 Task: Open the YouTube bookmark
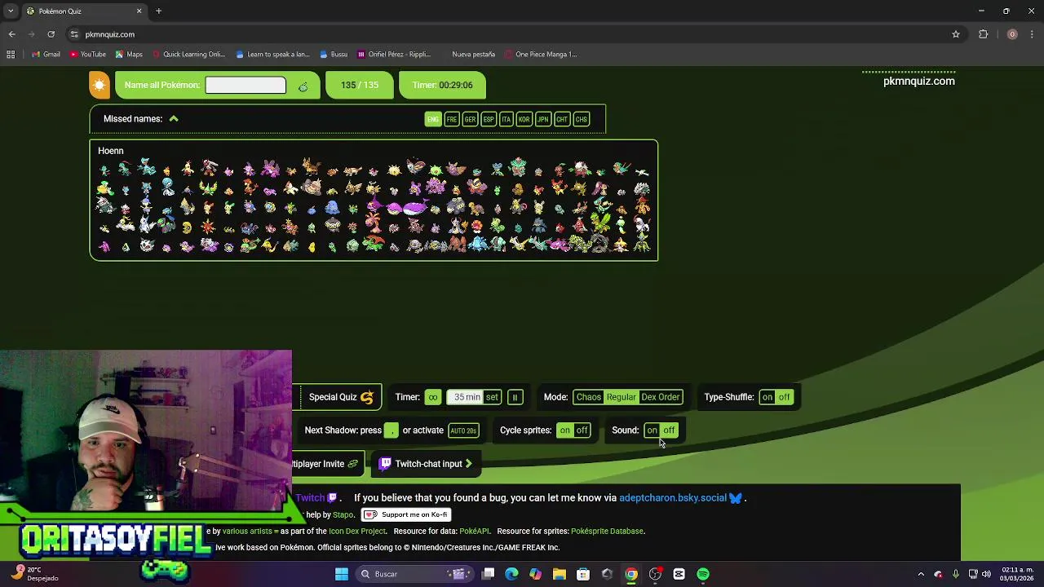click(x=88, y=55)
